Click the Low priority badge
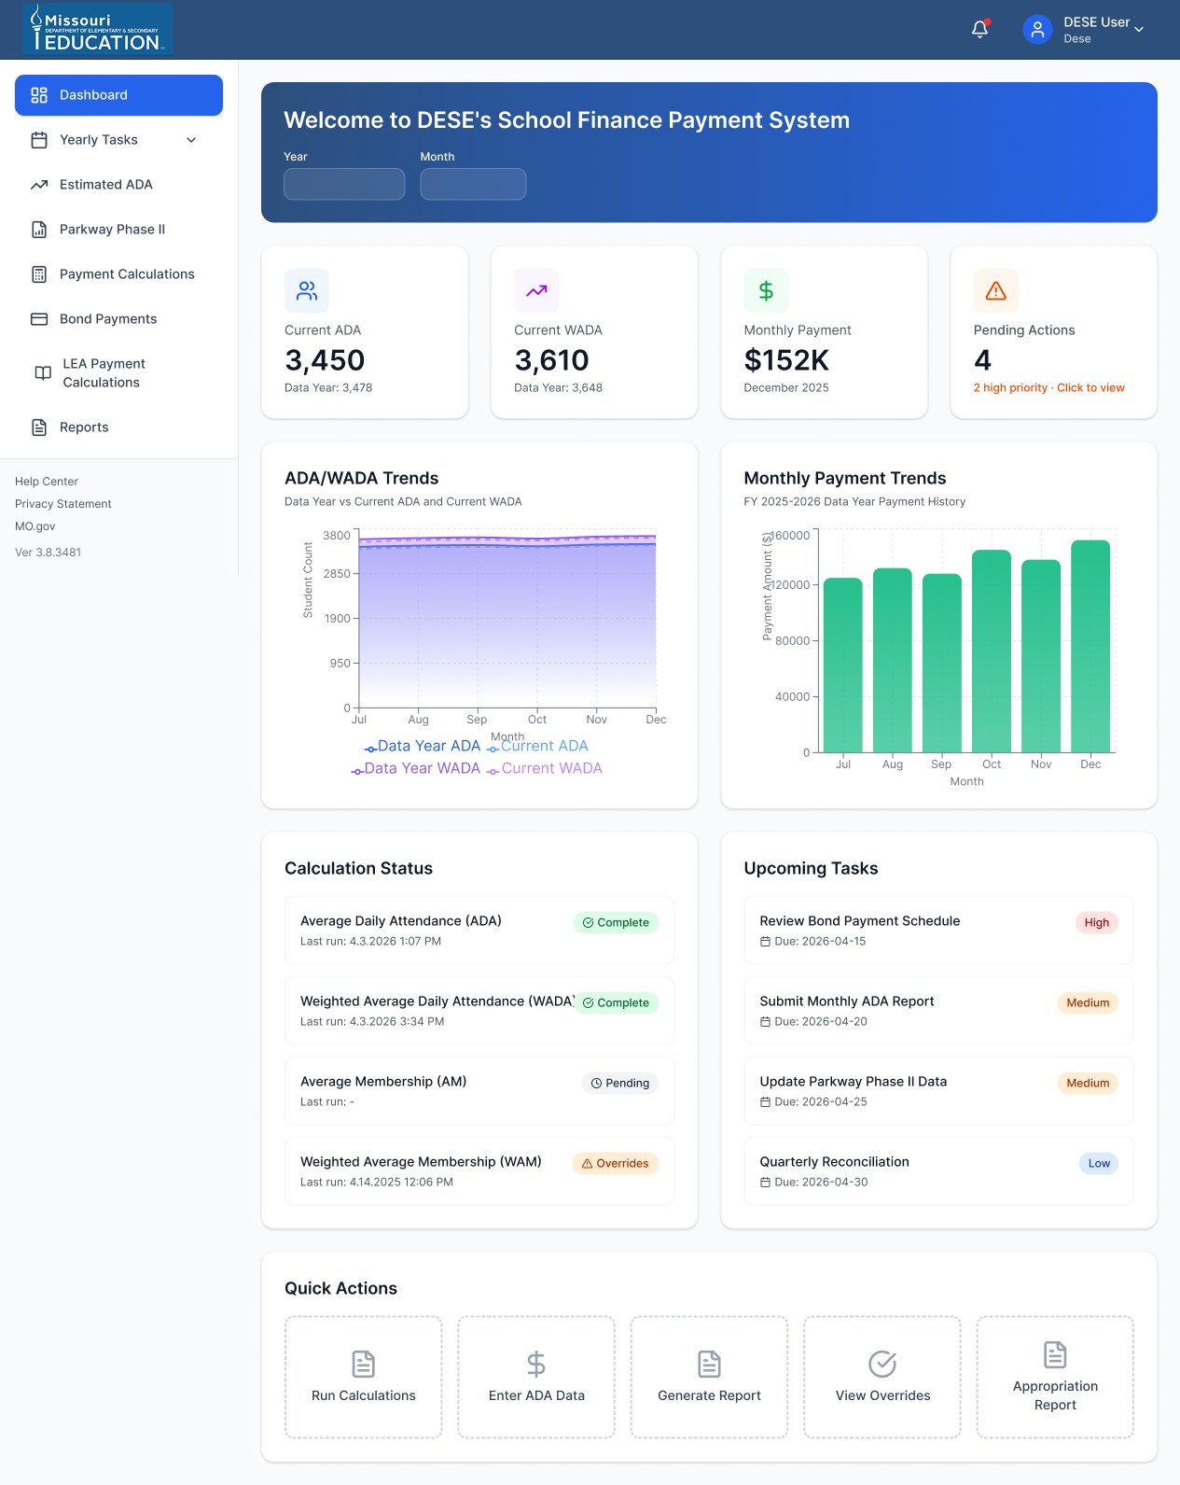1180x1485 pixels. point(1099,1163)
